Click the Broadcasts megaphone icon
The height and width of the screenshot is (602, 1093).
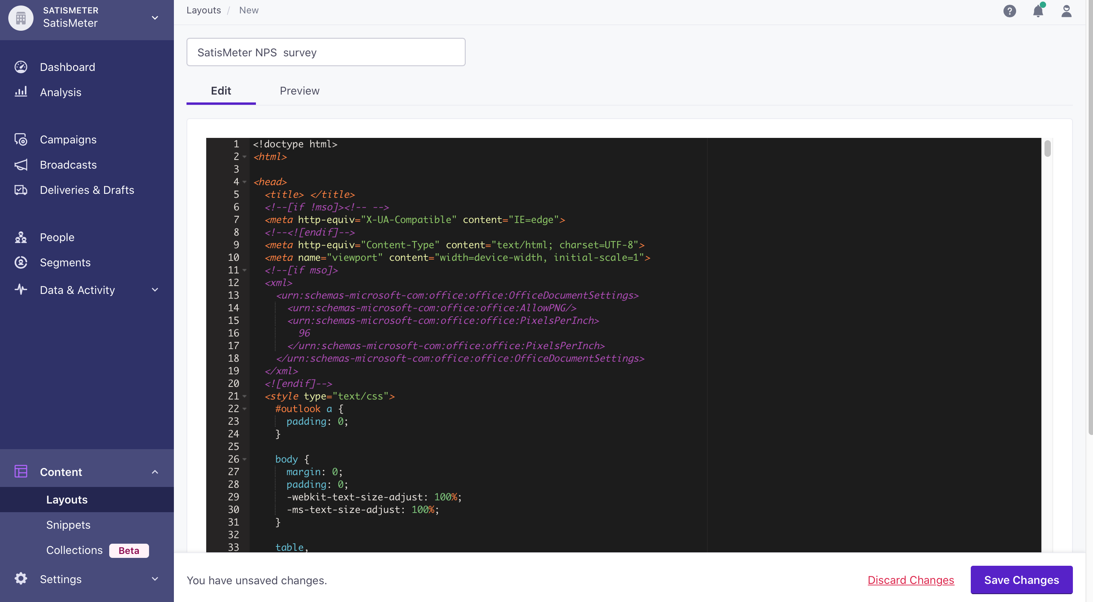[x=21, y=165]
